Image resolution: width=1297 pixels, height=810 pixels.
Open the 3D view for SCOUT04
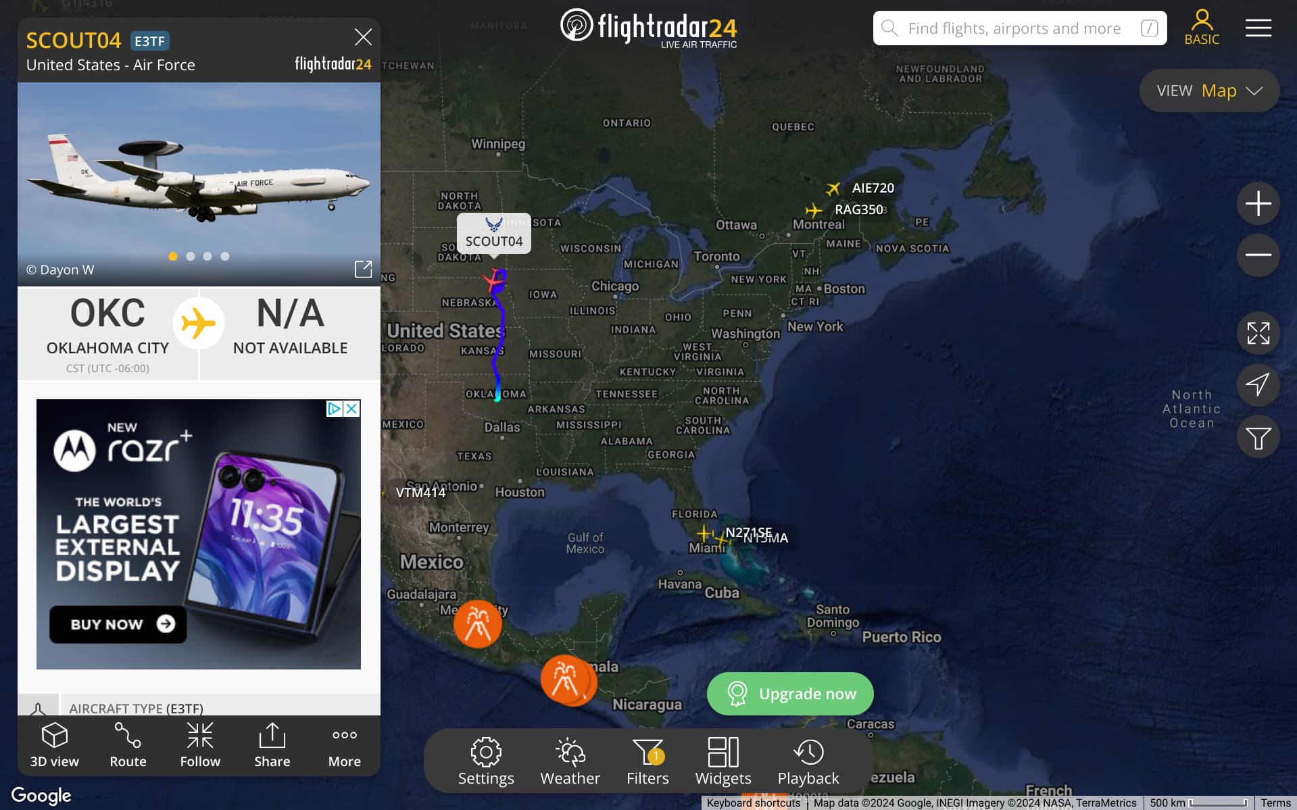coord(55,745)
